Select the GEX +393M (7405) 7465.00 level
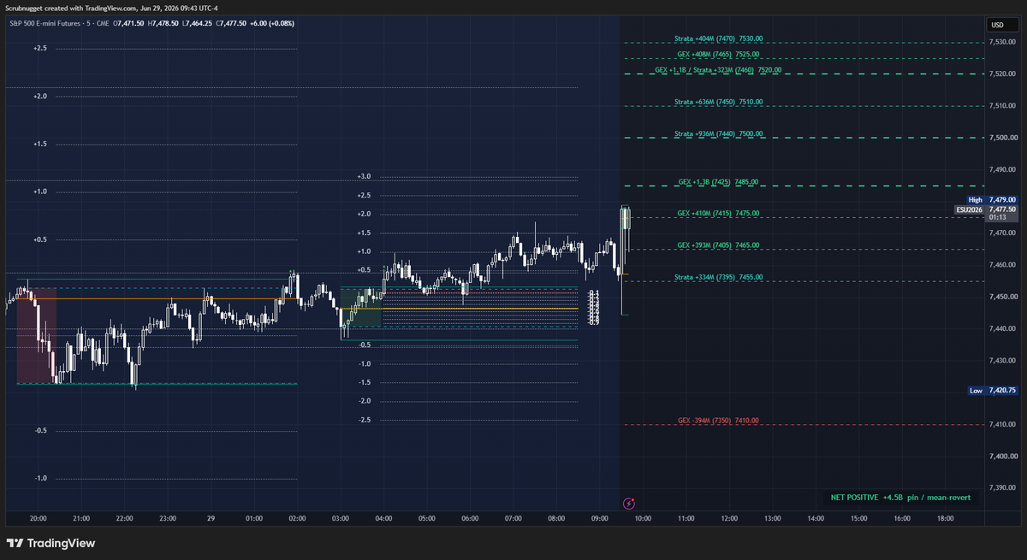Screen dimensions: 1027x560 tap(718, 245)
